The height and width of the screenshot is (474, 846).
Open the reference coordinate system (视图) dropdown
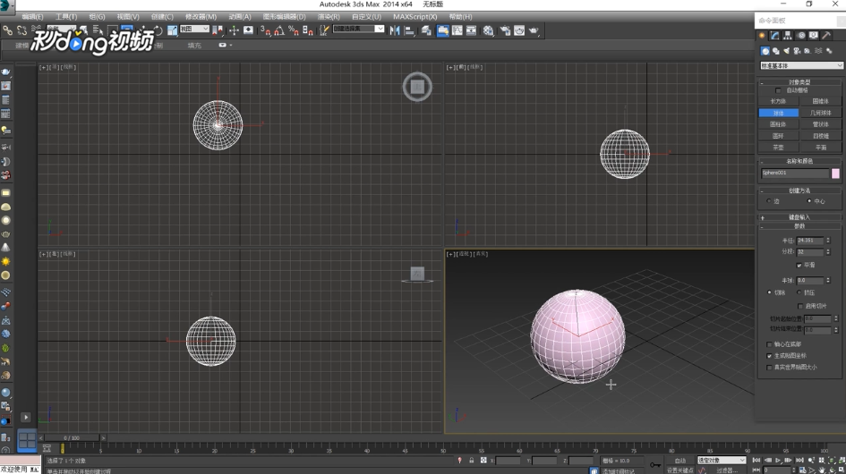pyautogui.click(x=194, y=30)
